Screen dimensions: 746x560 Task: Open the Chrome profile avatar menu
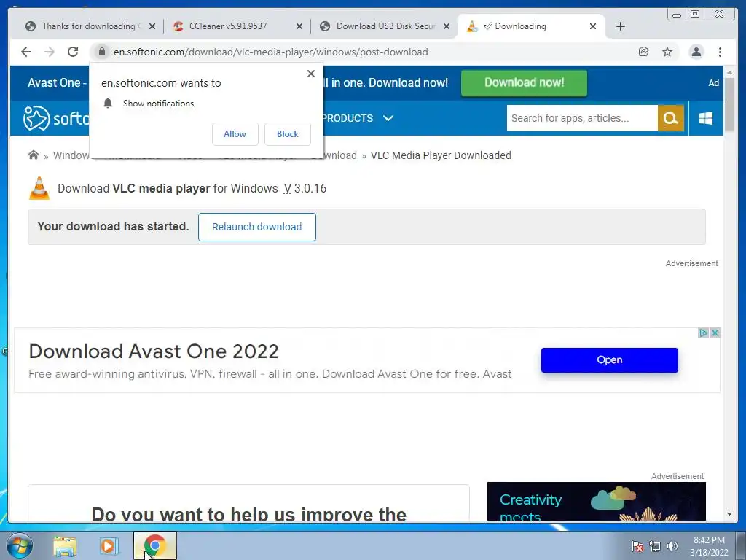point(696,52)
